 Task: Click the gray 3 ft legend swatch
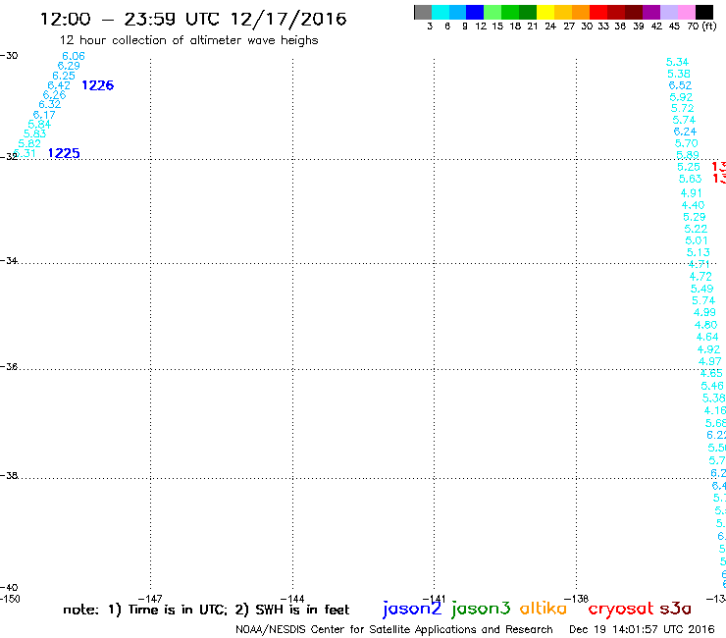click(x=423, y=12)
